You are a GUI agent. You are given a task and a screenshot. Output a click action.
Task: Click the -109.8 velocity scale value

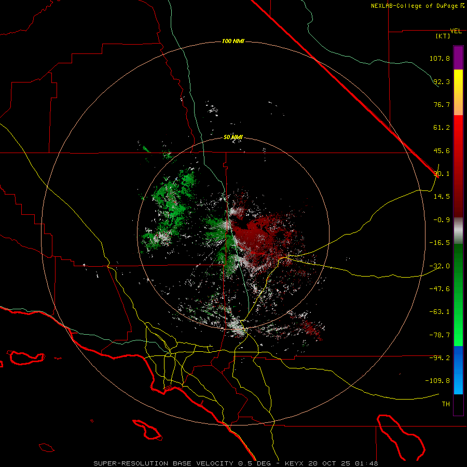click(x=437, y=381)
